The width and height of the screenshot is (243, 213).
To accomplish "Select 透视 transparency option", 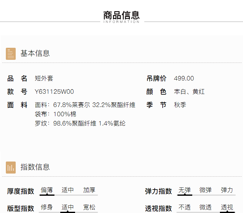I will pos(227,207).
